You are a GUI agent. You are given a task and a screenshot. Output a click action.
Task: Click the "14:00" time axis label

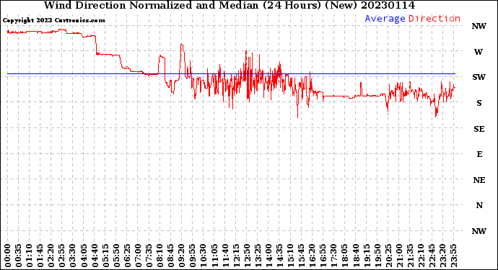pyautogui.click(x=268, y=256)
